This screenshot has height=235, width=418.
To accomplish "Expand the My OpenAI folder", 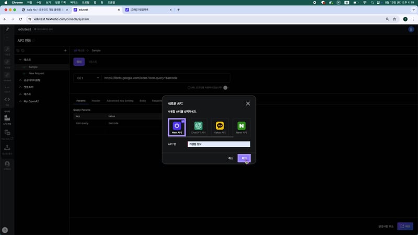I will click(20, 101).
